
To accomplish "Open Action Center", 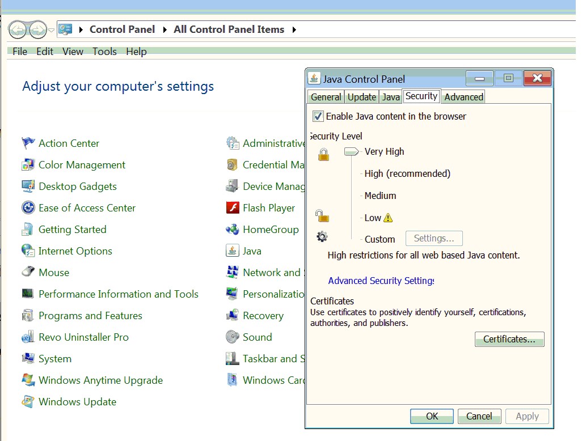I will (x=68, y=143).
